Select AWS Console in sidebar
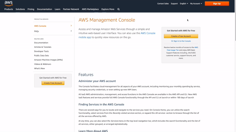This screenshot has height=132, width=236. pyautogui.click(x=40, y=26)
